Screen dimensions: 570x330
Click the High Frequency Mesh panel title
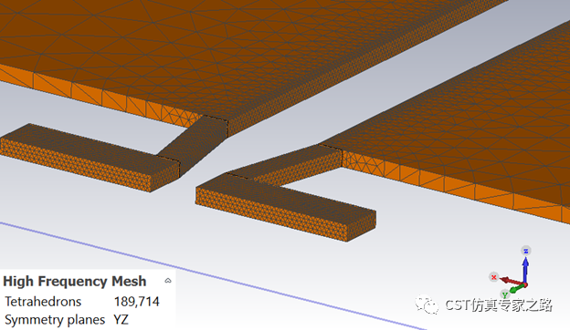pos(75,282)
